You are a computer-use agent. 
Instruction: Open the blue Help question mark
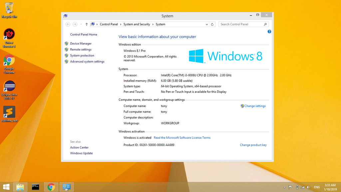pyautogui.click(x=269, y=32)
